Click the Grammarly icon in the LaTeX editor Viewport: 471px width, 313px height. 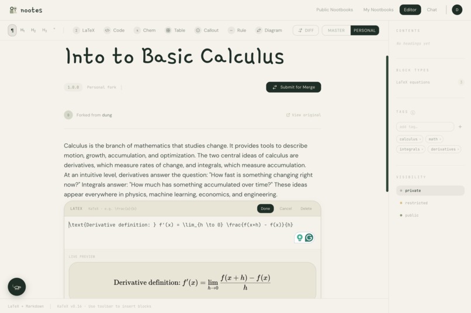(309, 238)
